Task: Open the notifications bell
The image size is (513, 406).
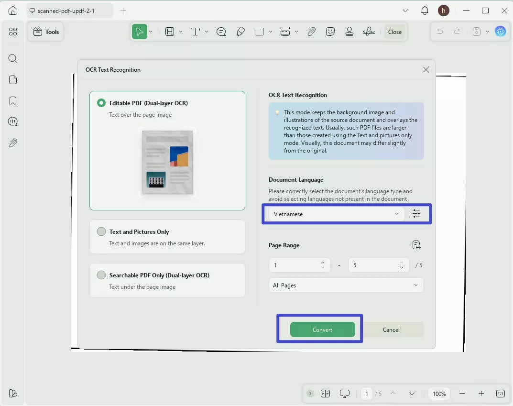Action: (425, 11)
